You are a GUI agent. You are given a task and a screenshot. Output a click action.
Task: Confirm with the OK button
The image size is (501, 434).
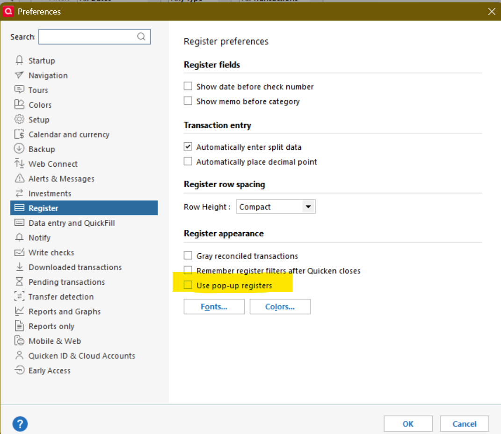[x=408, y=424]
